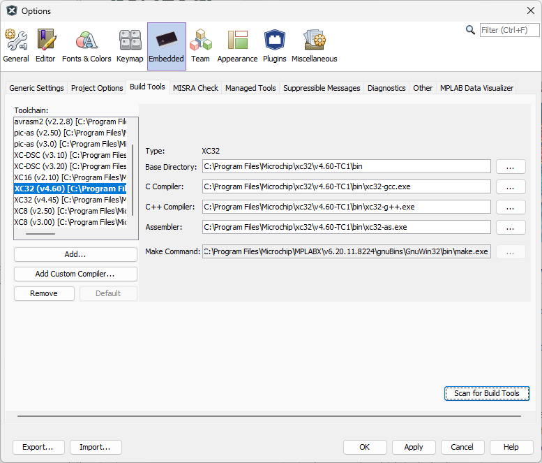Click Scan for Build Tools button
The width and height of the screenshot is (542, 463).
click(x=486, y=393)
